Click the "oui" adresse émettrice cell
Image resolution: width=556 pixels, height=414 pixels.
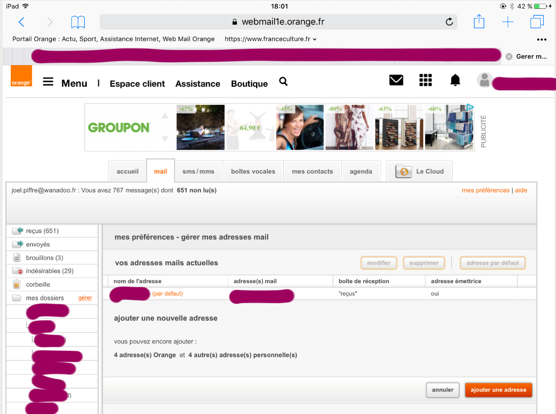tap(435, 294)
